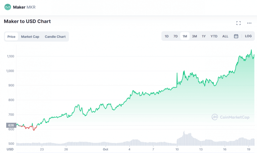The height and width of the screenshot is (153, 257).
Task: Click the 626 price marker label
Action: 11,125
